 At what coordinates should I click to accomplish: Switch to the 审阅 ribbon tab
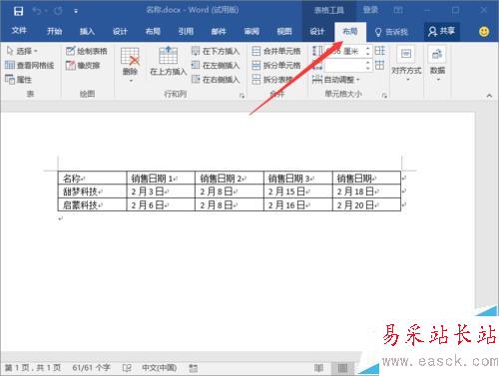click(251, 31)
